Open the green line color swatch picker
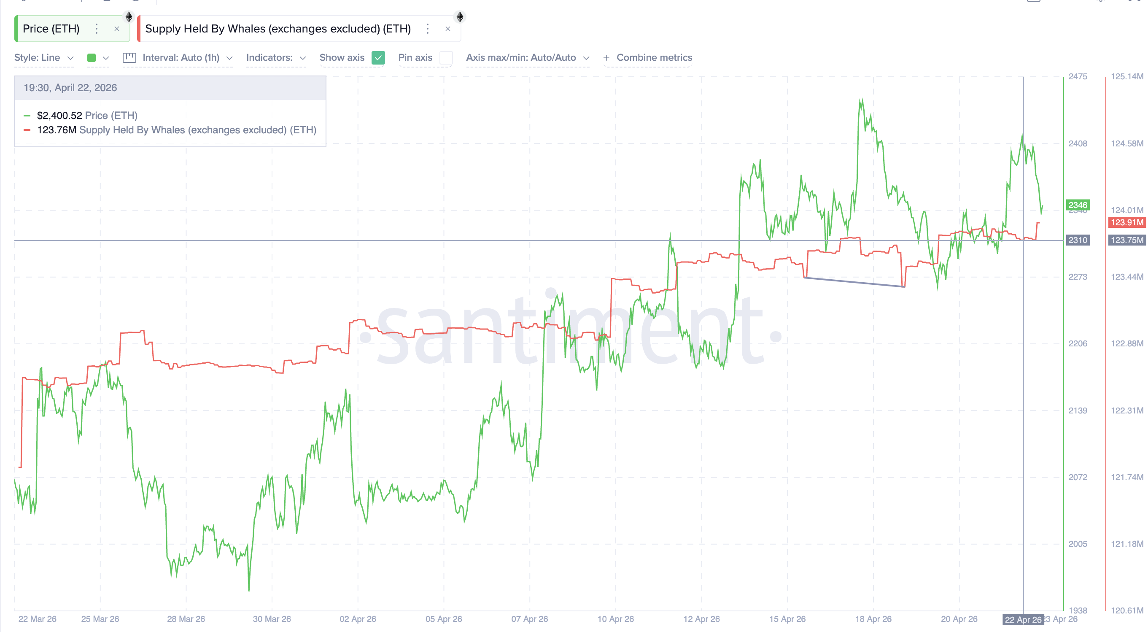The image size is (1148, 632). tap(92, 57)
